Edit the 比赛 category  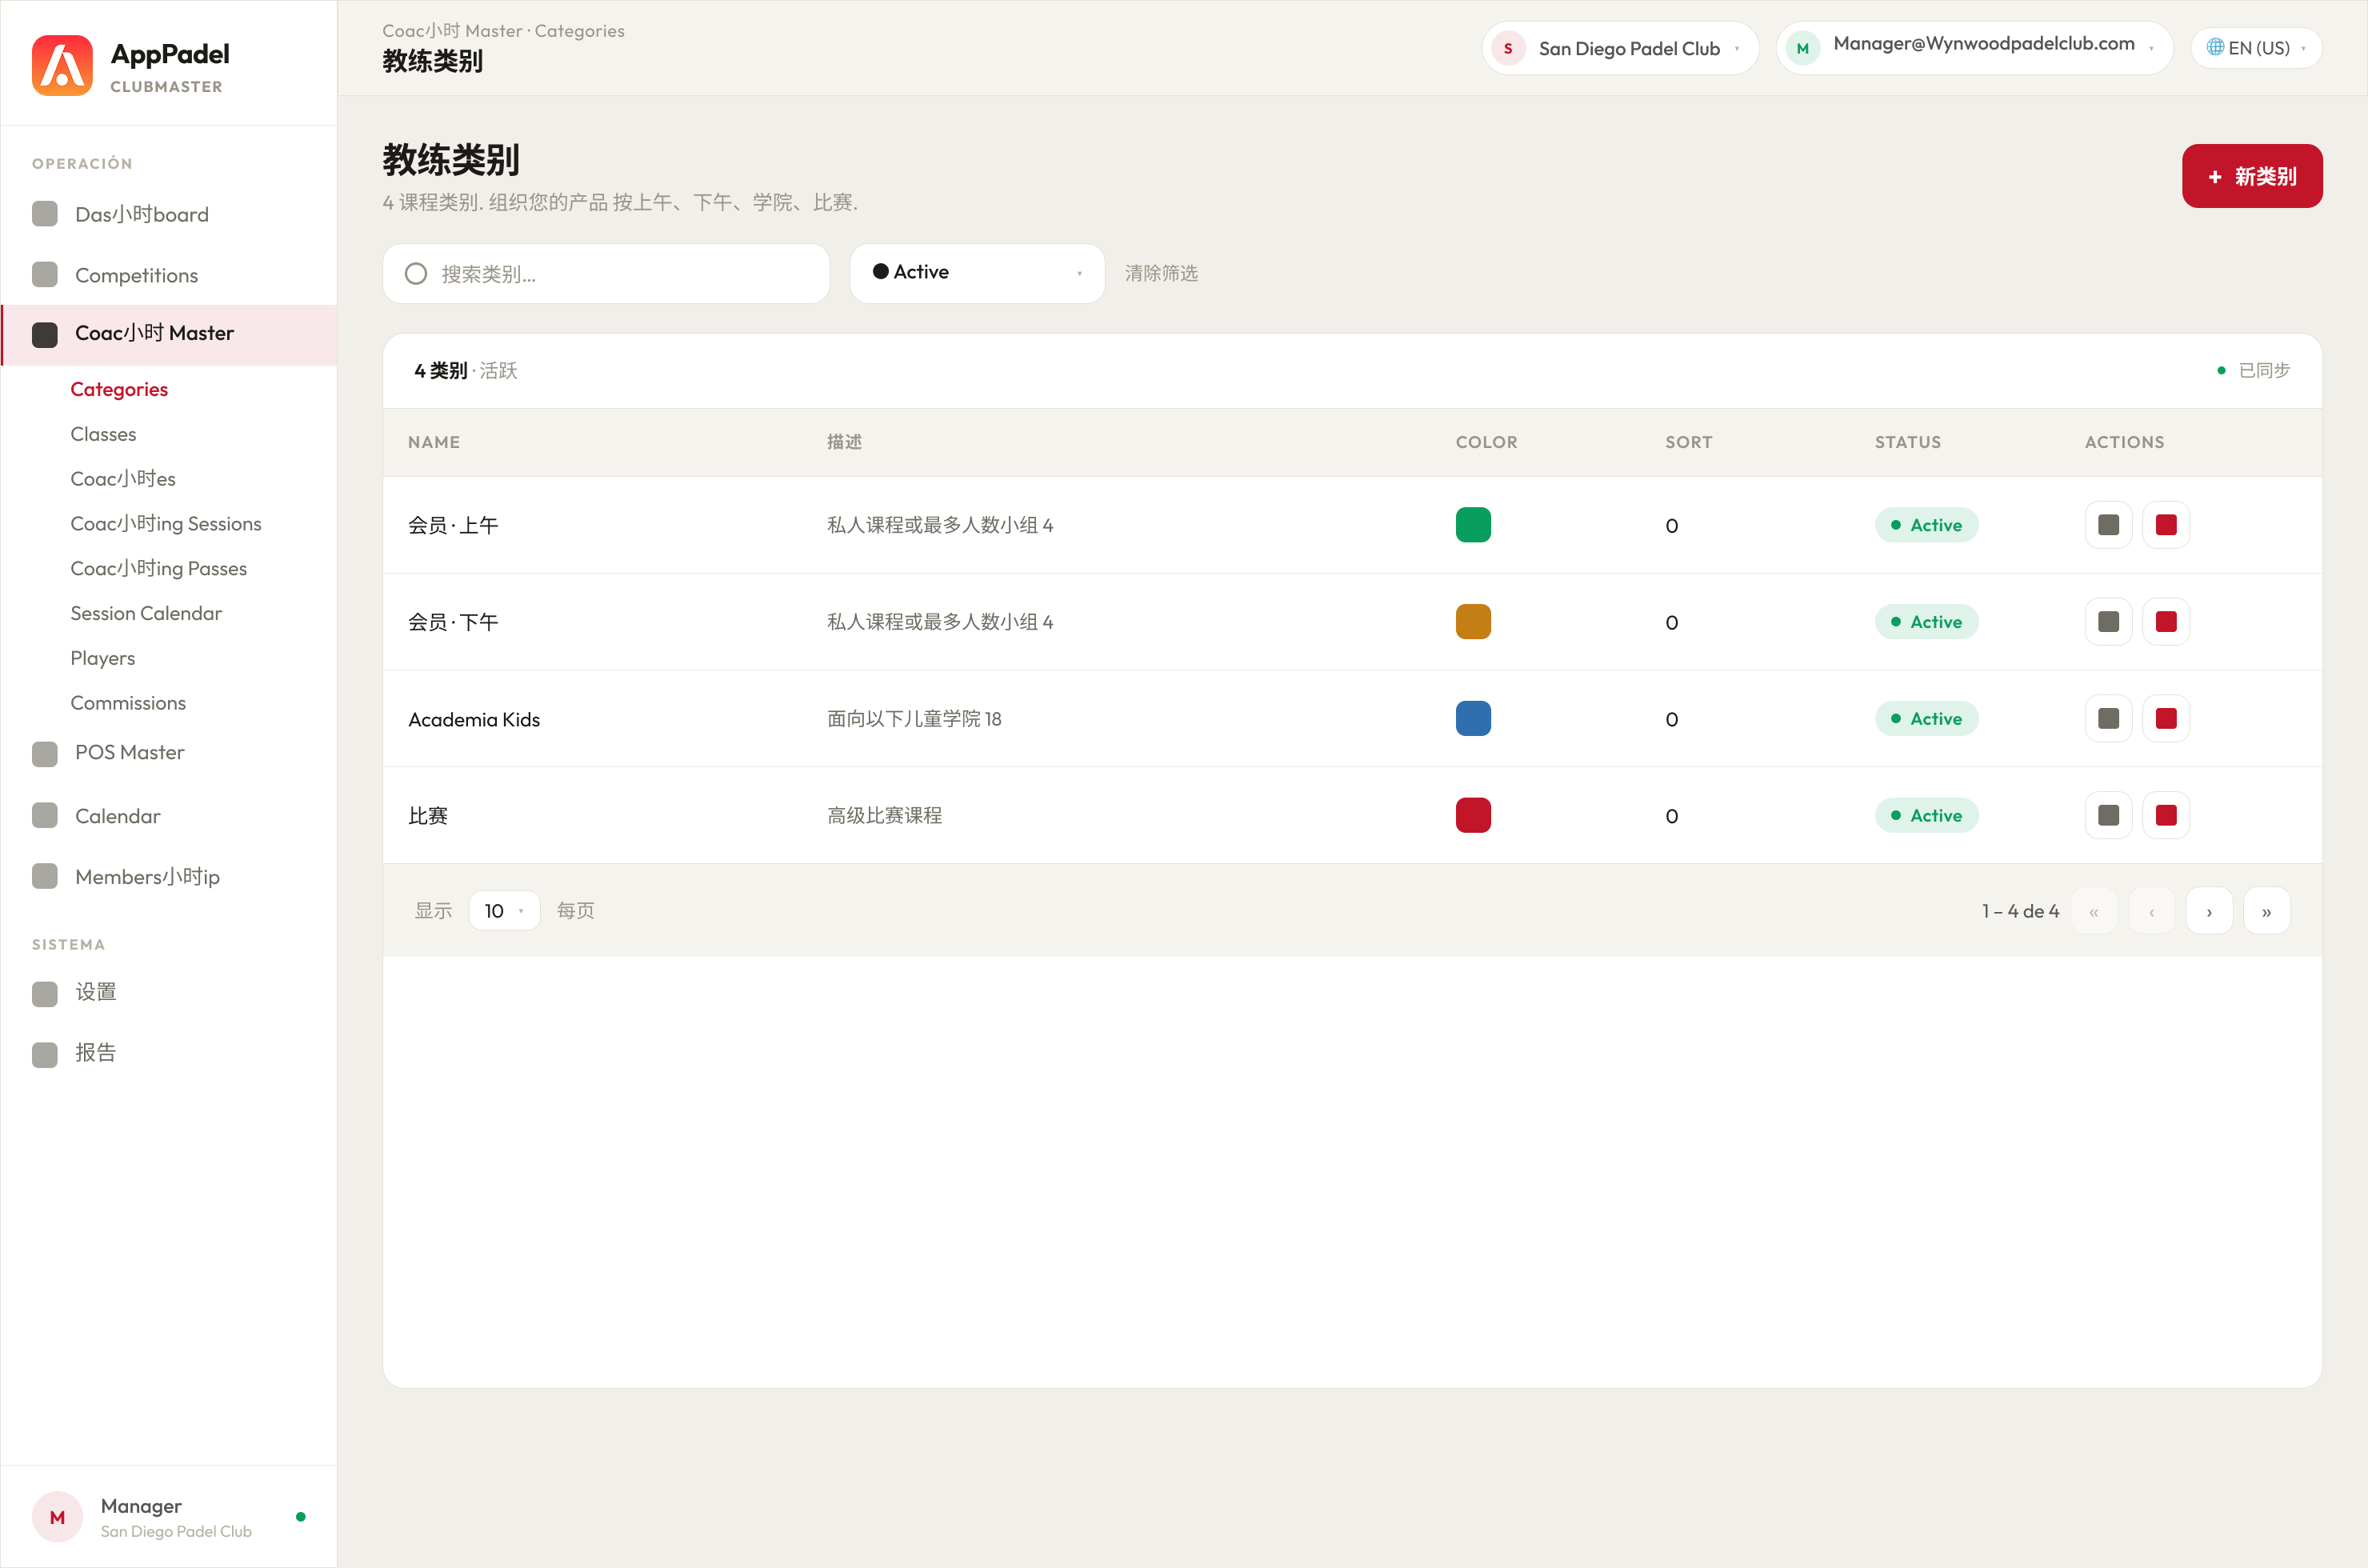coord(2109,815)
